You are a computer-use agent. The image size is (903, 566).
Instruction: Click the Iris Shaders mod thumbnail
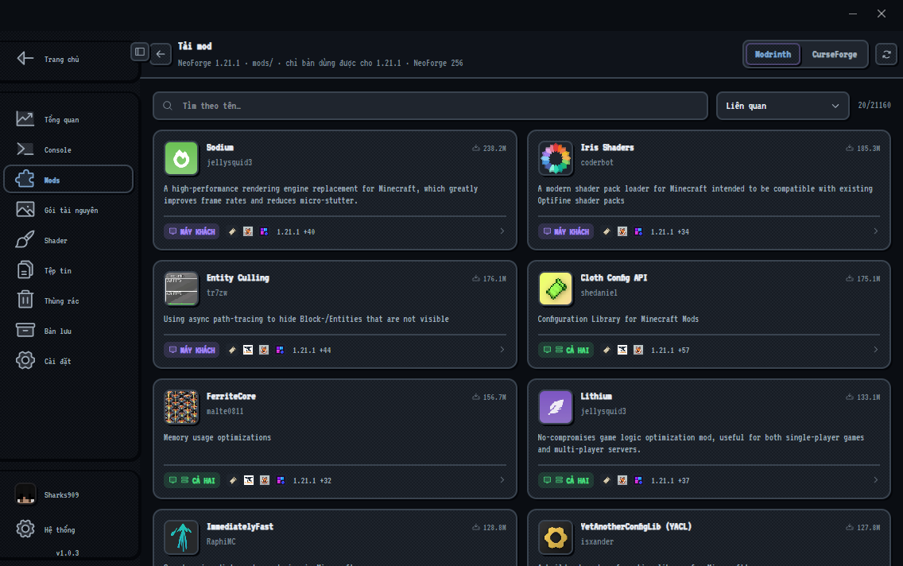pos(556,157)
